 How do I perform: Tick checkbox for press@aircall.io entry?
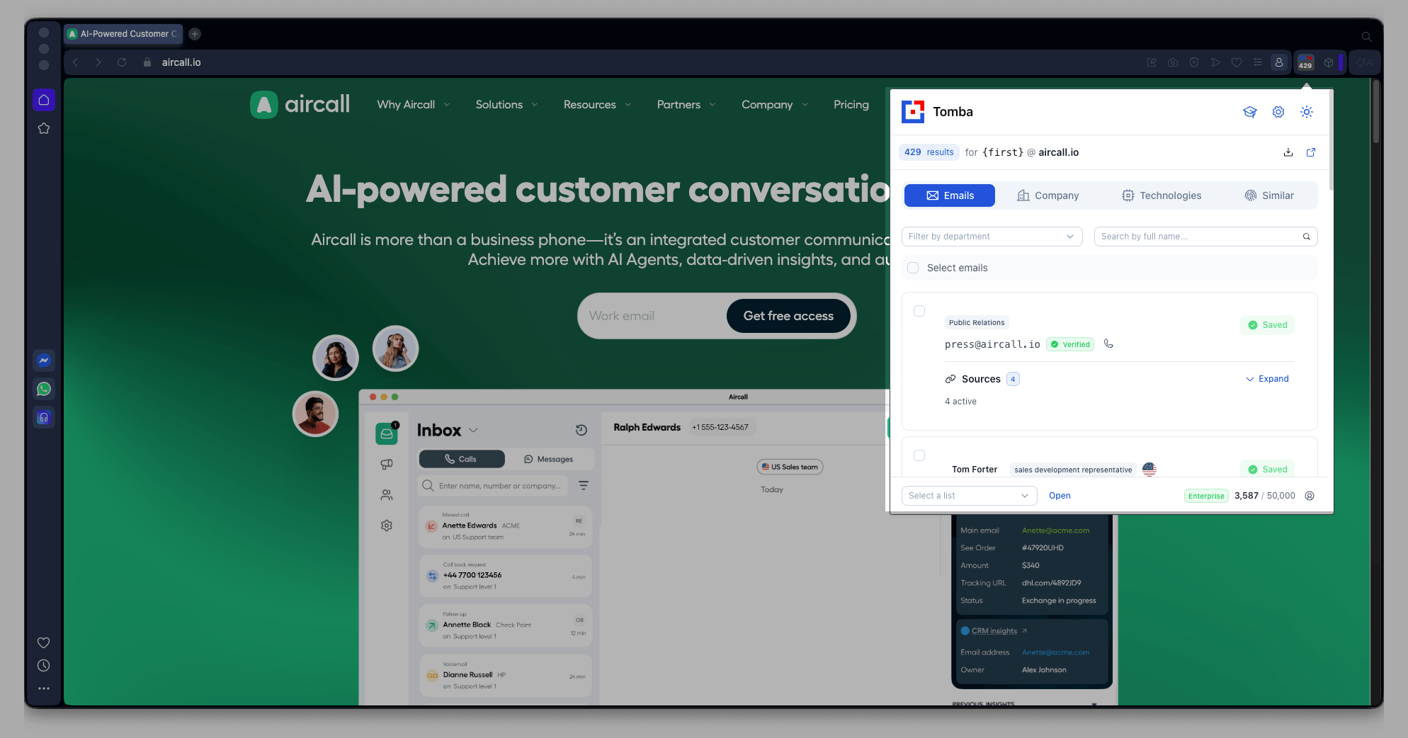pyautogui.click(x=919, y=311)
